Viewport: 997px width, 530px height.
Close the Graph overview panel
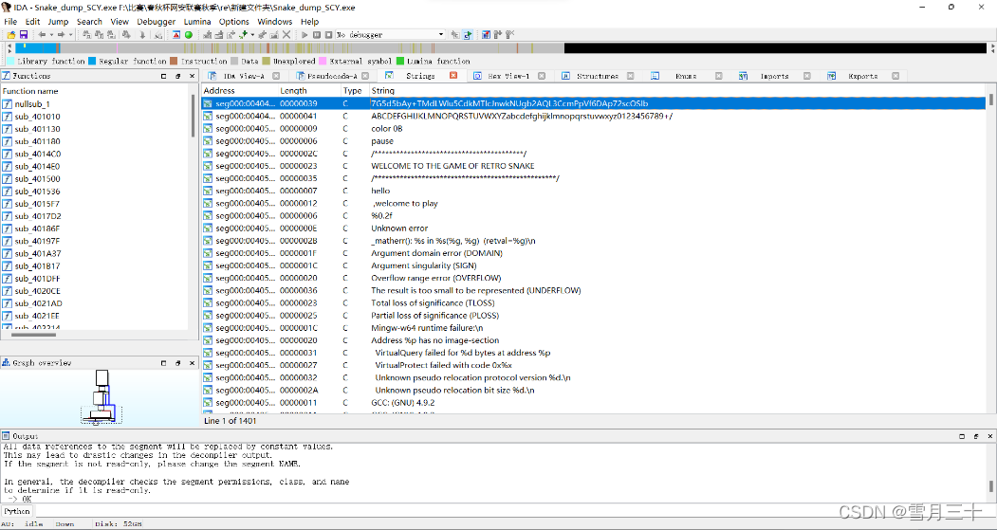pos(192,363)
